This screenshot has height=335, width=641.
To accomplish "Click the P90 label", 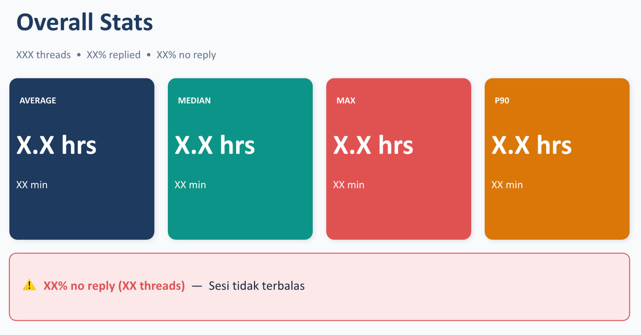I will click(502, 101).
